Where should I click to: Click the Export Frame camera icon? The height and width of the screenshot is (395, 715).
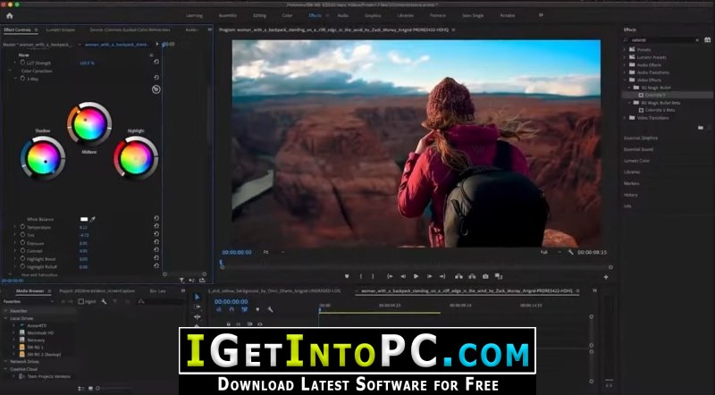tap(485, 276)
